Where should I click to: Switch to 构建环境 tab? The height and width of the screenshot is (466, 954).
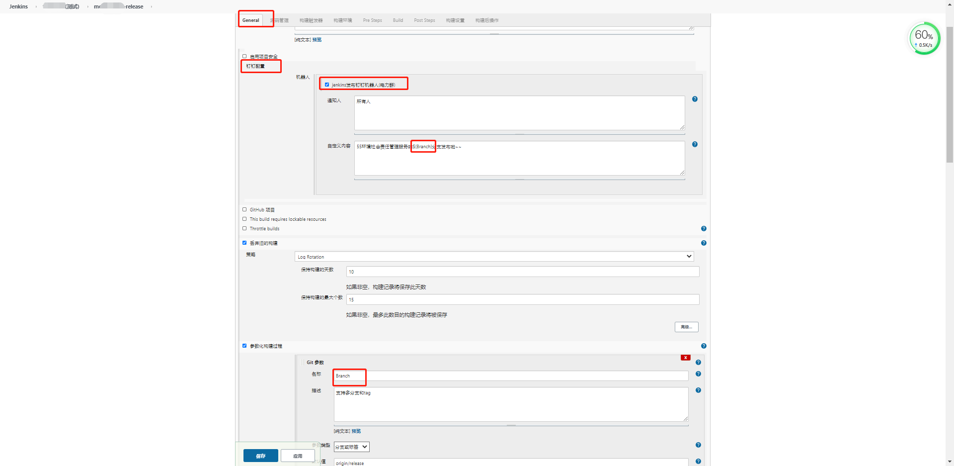coord(343,20)
